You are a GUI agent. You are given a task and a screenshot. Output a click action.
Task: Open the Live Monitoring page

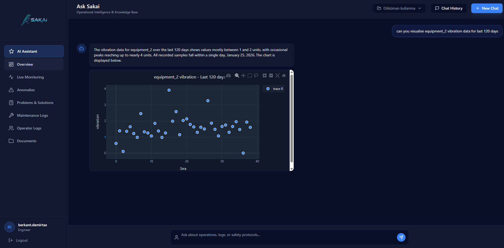pyautogui.click(x=30, y=77)
